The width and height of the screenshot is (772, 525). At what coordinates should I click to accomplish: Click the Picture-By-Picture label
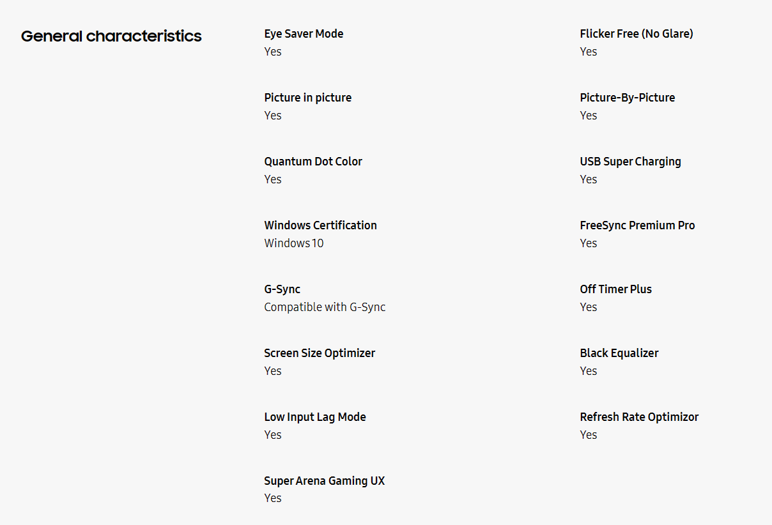[627, 98]
